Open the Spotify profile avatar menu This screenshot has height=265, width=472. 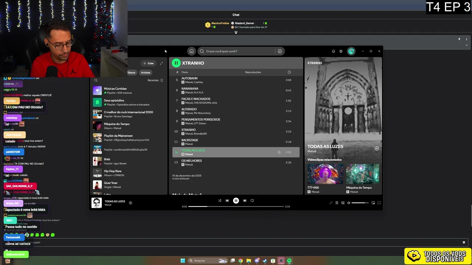click(351, 51)
